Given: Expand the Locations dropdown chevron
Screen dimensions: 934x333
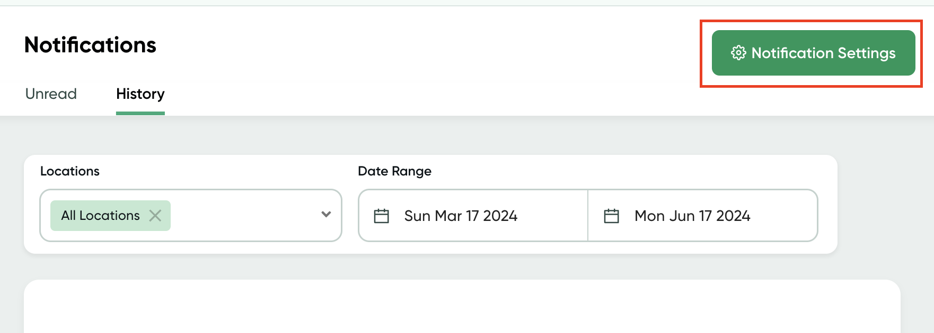Looking at the screenshot, I should tap(326, 215).
